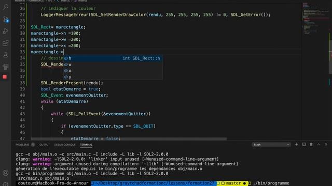
Task: Click 'SDL_Event evenementQuitter;' line
Action: coord(74,95)
